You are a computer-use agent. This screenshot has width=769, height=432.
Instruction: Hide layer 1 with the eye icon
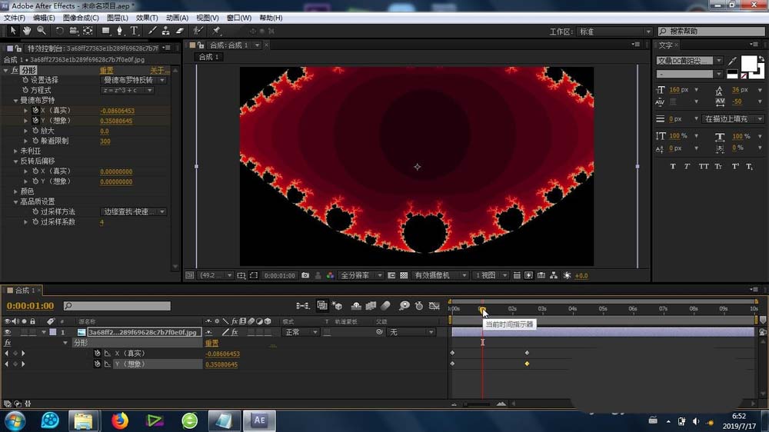pyautogui.click(x=8, y=332)
